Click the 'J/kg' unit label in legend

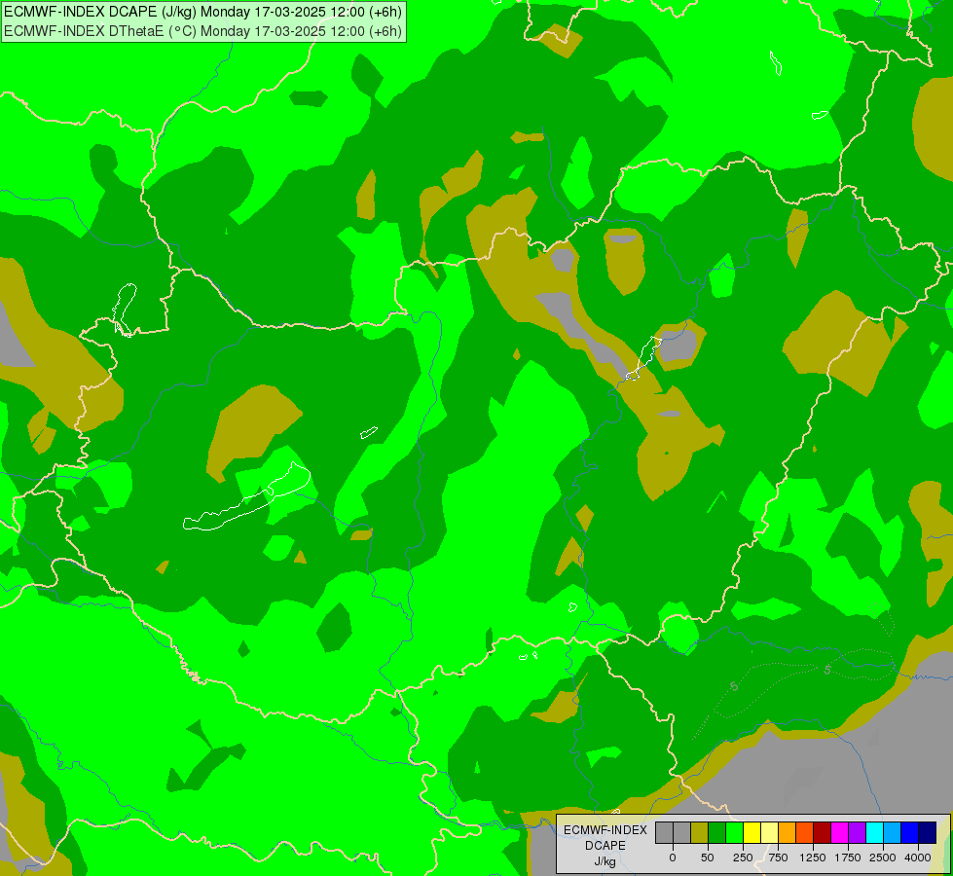(x=605, y=861)
